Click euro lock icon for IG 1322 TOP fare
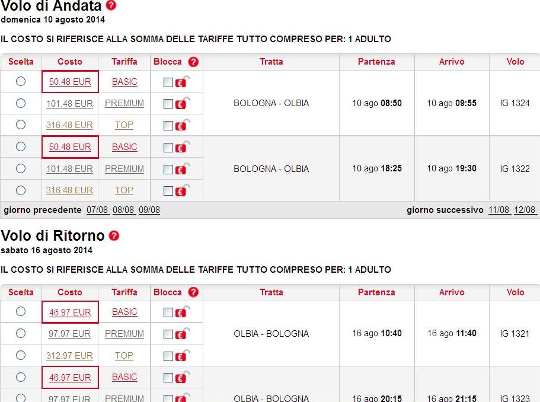This screenshot has width=540, height=402. click(x=182, y=190)
